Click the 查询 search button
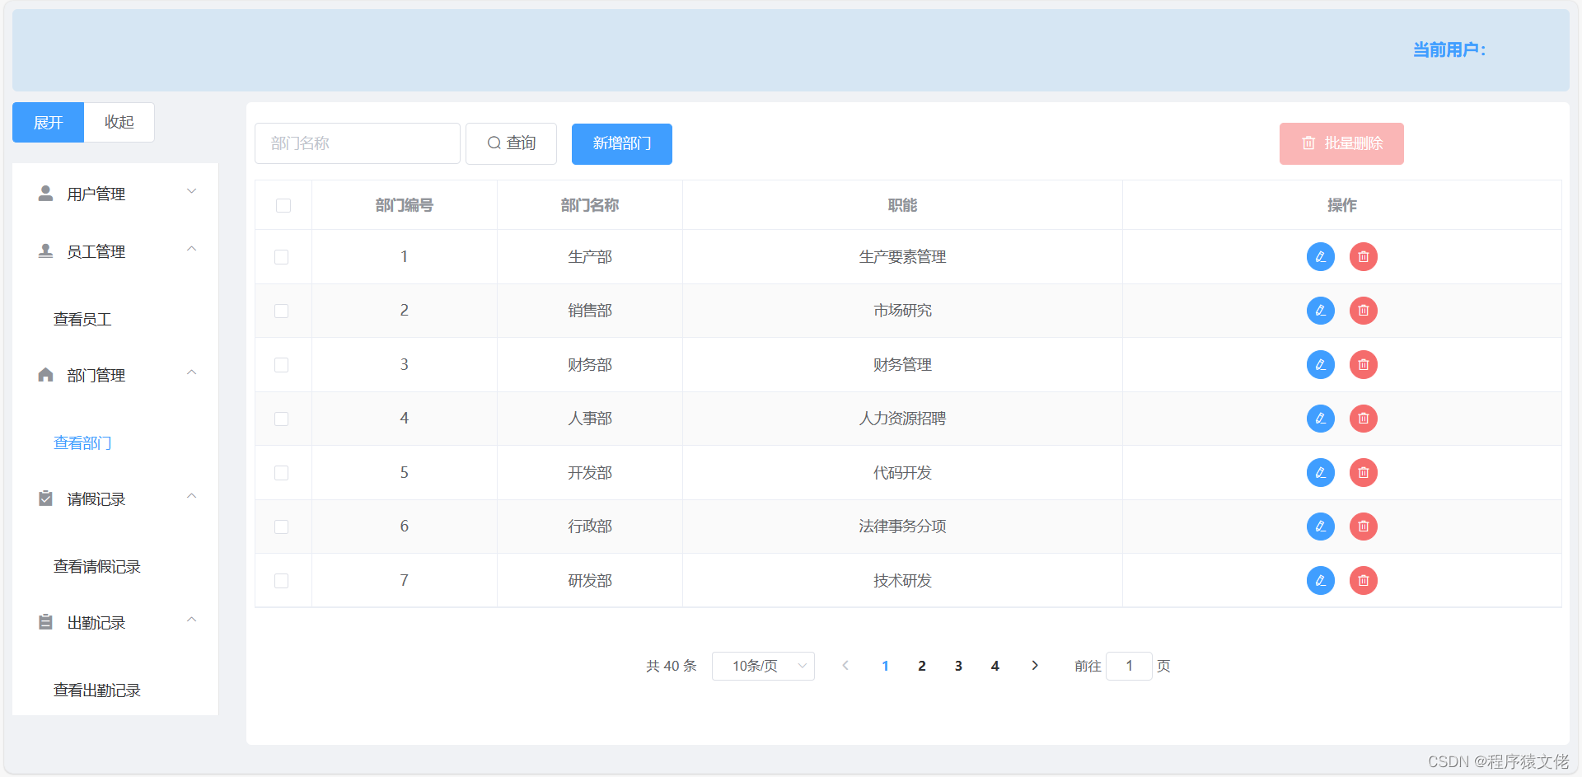Image resolution: width=1582 pixels, height=777 pixels. (x=511, y=143)
